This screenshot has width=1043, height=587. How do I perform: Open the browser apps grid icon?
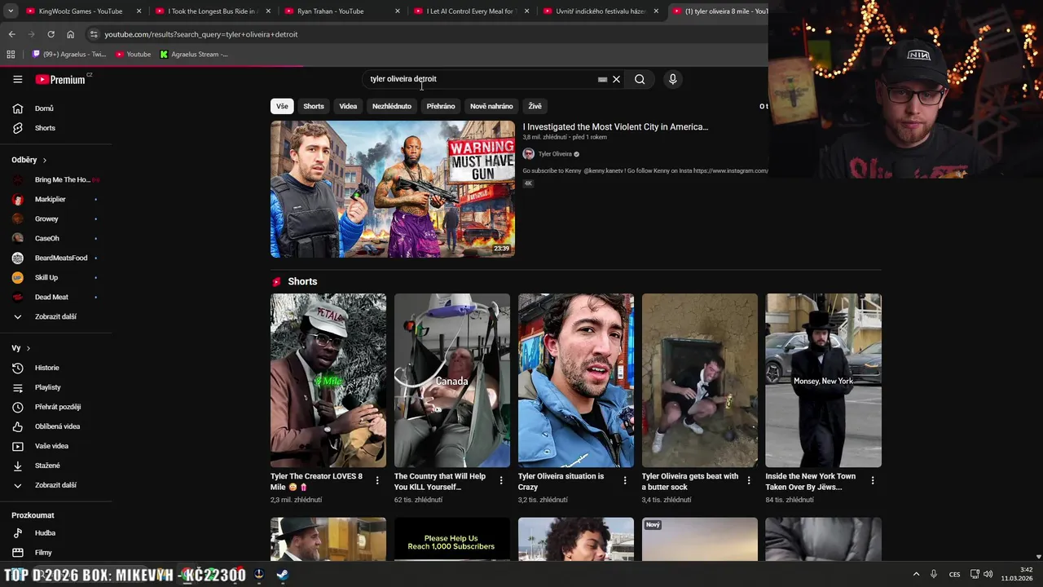[11, 55]
